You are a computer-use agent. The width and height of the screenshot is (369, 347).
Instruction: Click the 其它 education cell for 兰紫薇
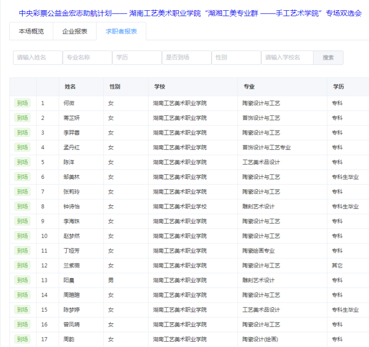(337, 265)
